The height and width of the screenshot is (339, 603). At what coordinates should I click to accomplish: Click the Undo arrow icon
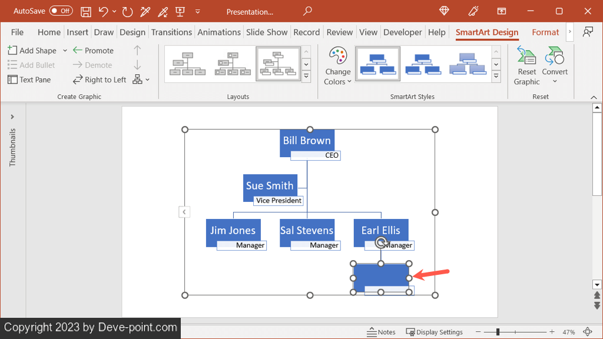pyautogui.click(x=104, y=12)
